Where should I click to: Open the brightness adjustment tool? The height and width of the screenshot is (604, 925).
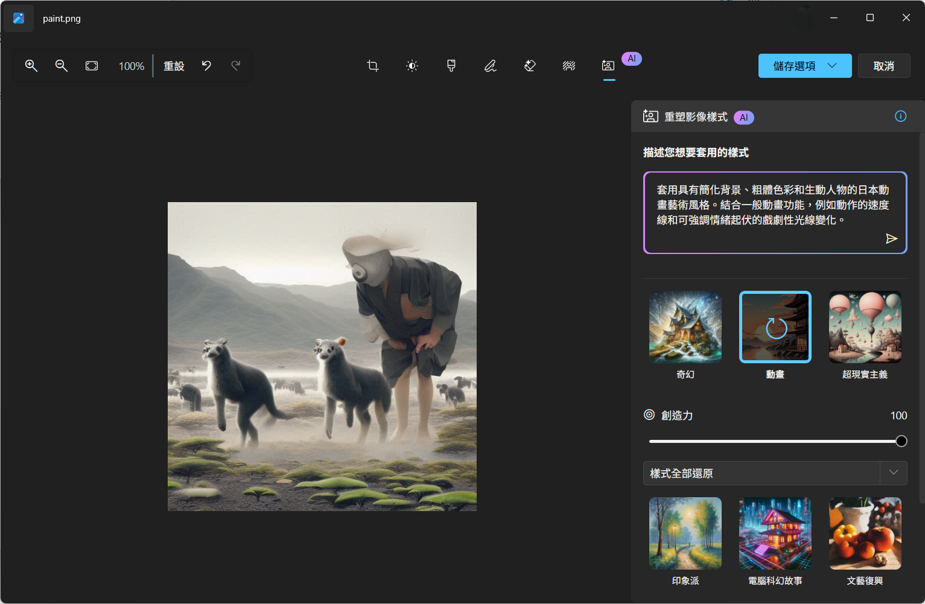pos(412,66)
